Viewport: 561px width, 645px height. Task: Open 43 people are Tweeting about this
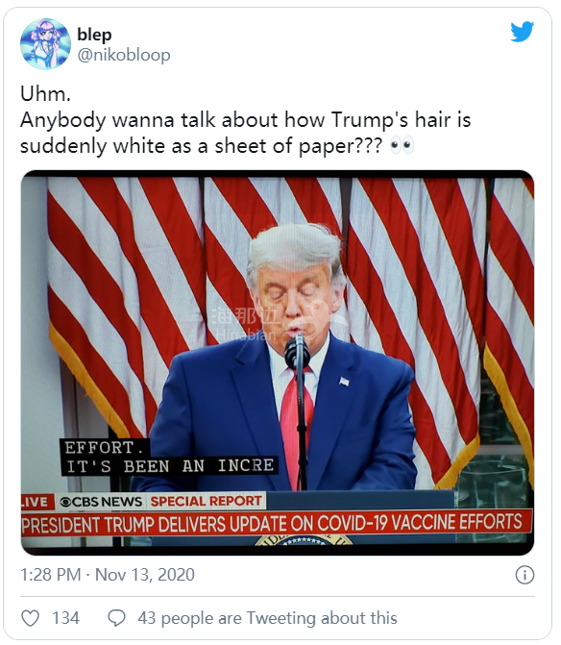coord(267,618)
